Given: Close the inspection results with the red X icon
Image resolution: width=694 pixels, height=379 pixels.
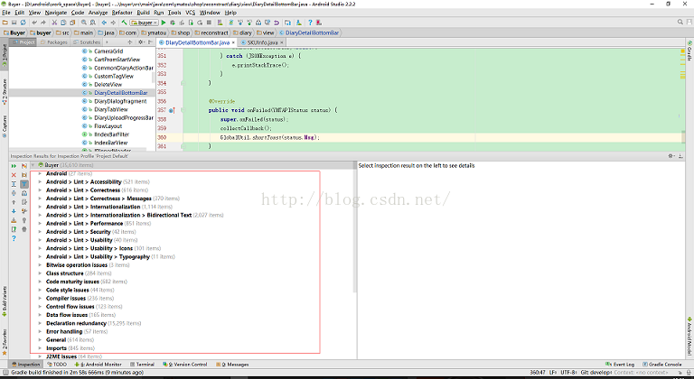Looking at the screenshot, I should pos(14,175).
